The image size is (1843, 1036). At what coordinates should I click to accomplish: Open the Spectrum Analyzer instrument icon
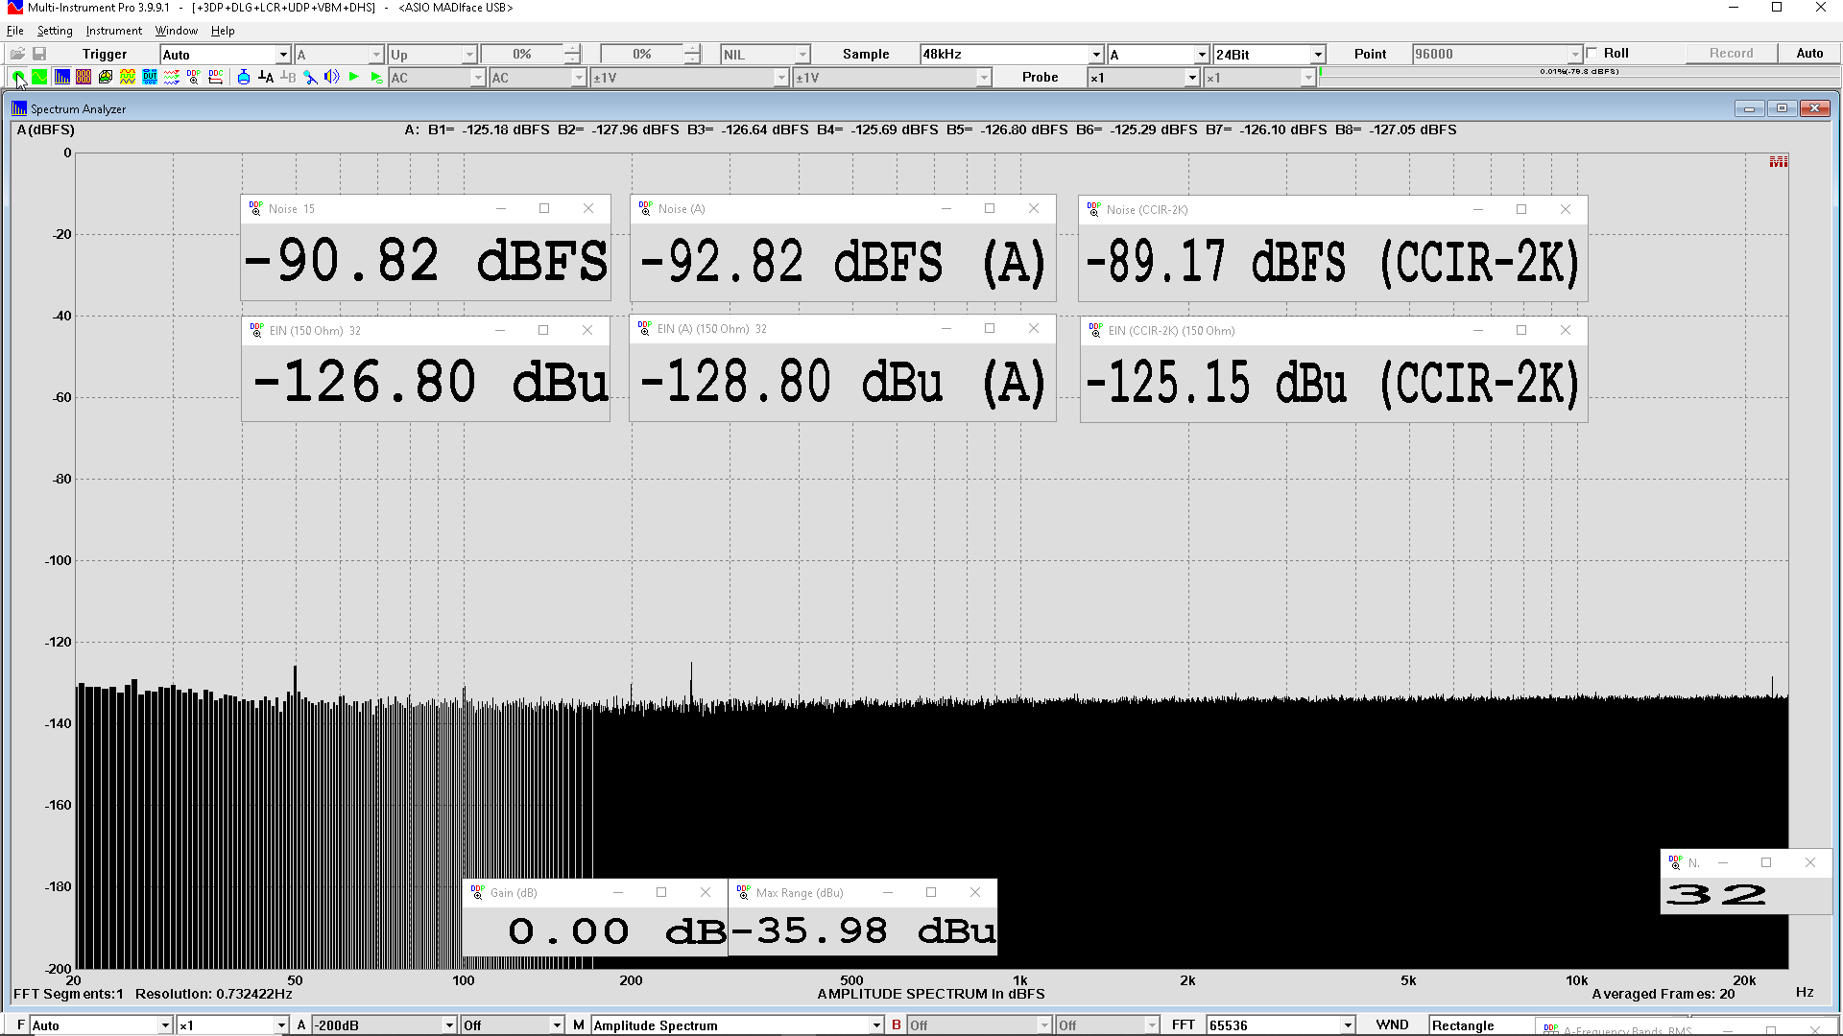click(61, 77)
